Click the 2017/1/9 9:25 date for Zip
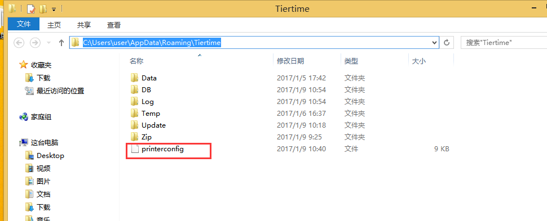Screen dimensions: 547x221 coord(299,137)
